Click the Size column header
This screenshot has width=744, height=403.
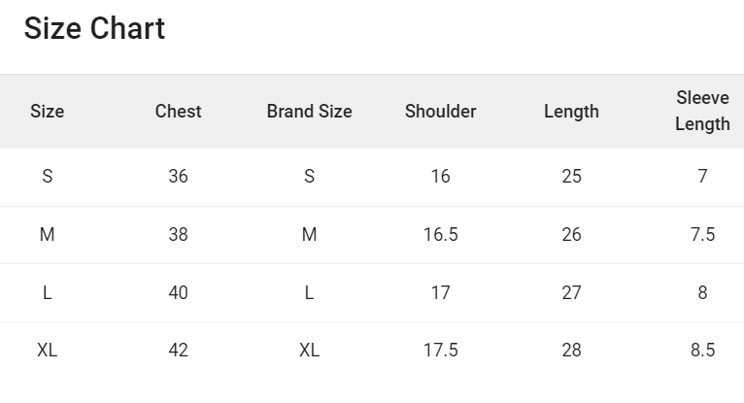coord(47,112)
